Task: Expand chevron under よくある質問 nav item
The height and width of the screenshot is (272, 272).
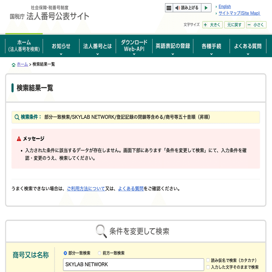Action: point(248,54)
